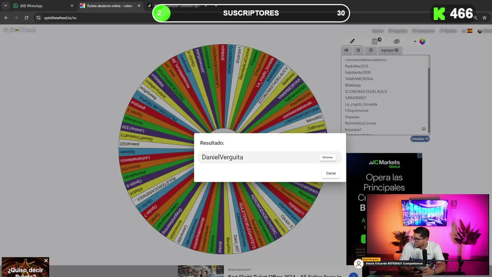This screenshot has width=492, height=277.
Task: Close the result dialog with Cerrar
Action: click(x=331, y=174)
